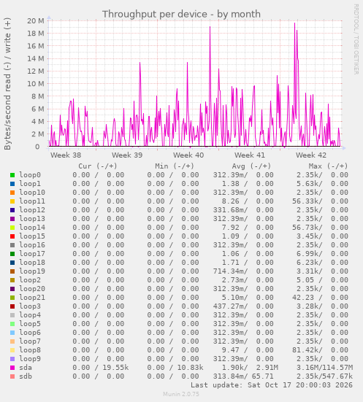363x402 pixels.
Task: Click the purple loop9 legend swatch
Action: (x=12, y=359)
